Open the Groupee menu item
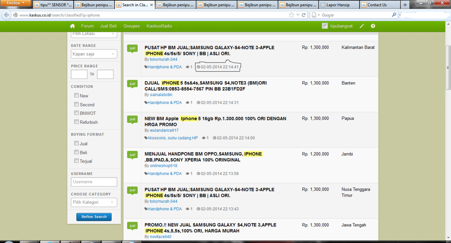Viewport: 451px width, 243px height. coord(131,26)
